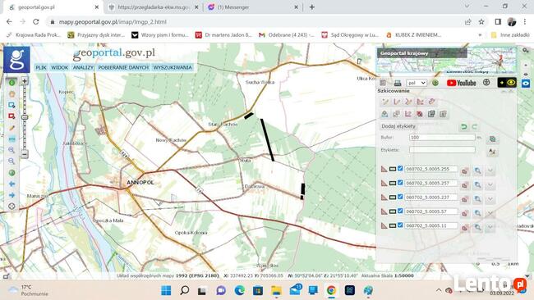Click the magnifier zoom-in tool in left toolbar
Image resolution: width=534 pixels, height=300 pixels.
(12, 150)
